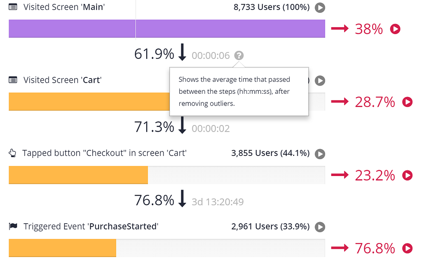
Task: Click the screen icon beside Visited Screen 'Main'
Action: click(13, 7)
